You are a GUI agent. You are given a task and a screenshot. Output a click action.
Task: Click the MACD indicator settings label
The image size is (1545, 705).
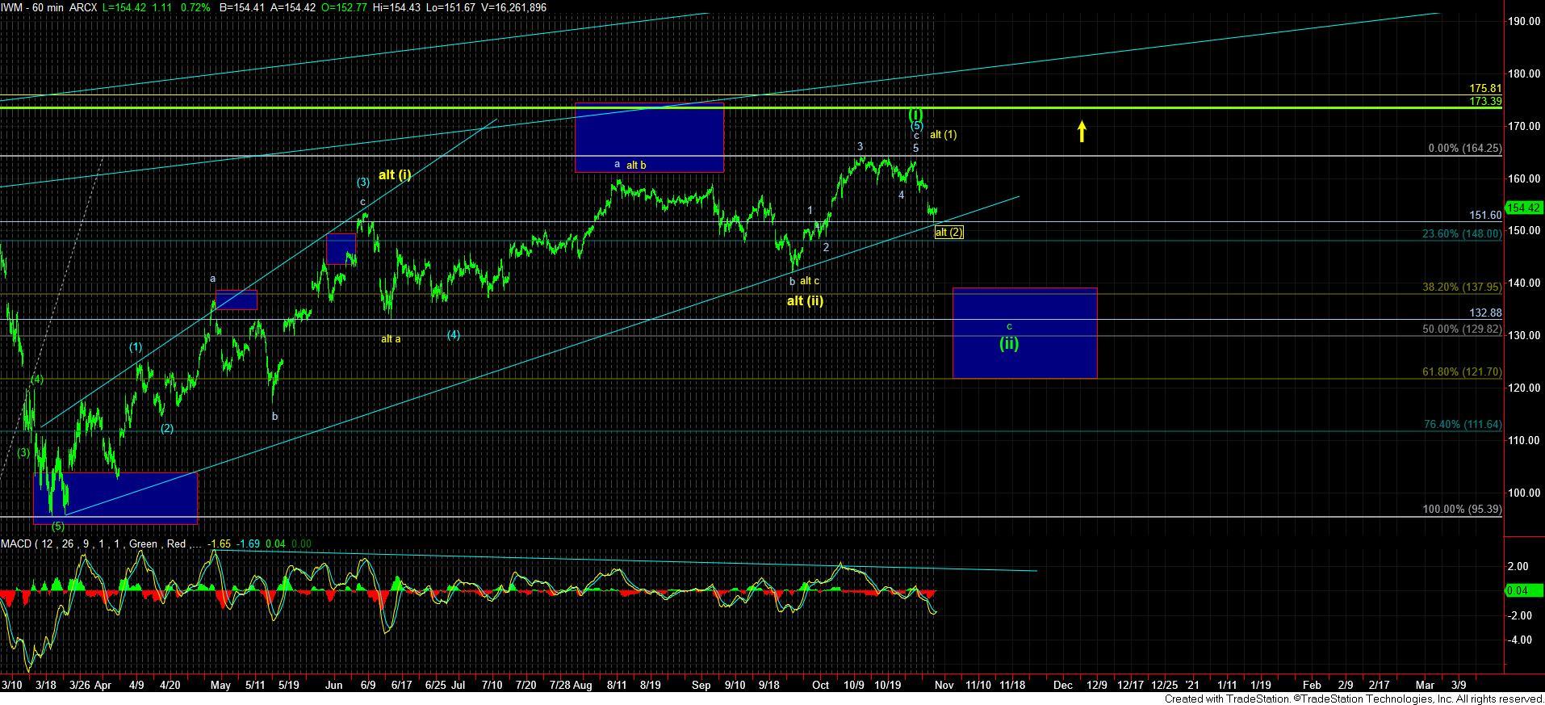101,544
